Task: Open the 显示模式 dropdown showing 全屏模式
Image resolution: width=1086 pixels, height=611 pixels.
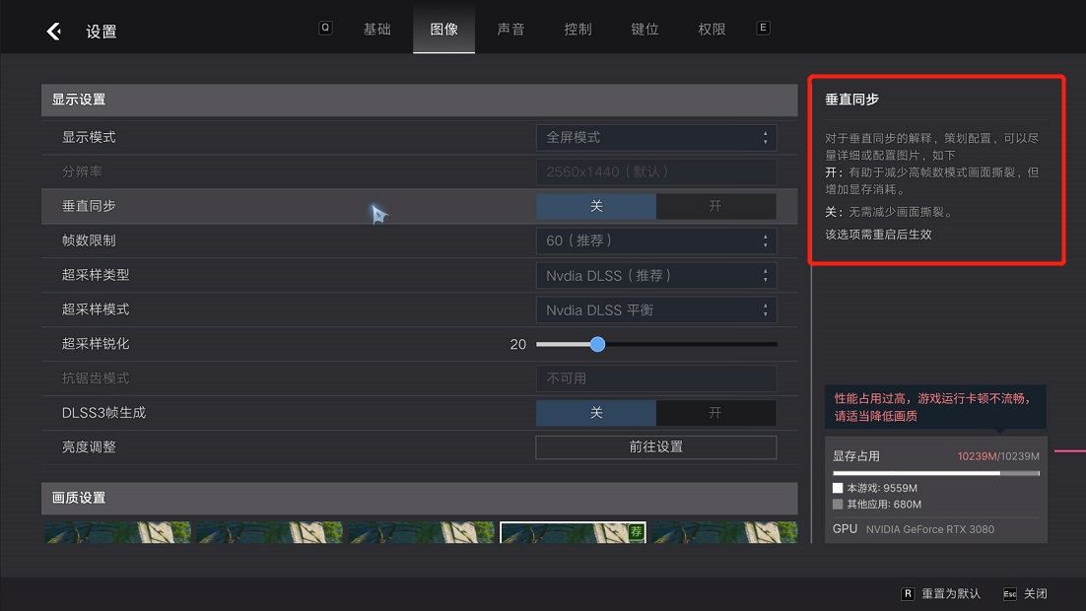Action: pyautogui.click(x=656, y=137)
